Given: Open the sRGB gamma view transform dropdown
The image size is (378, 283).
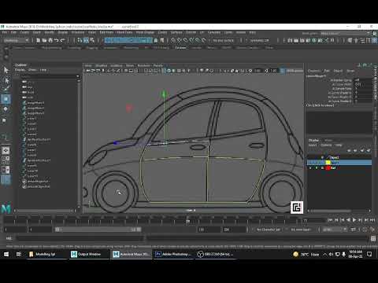Looking at the screenshot, I should tap(295, 71).
